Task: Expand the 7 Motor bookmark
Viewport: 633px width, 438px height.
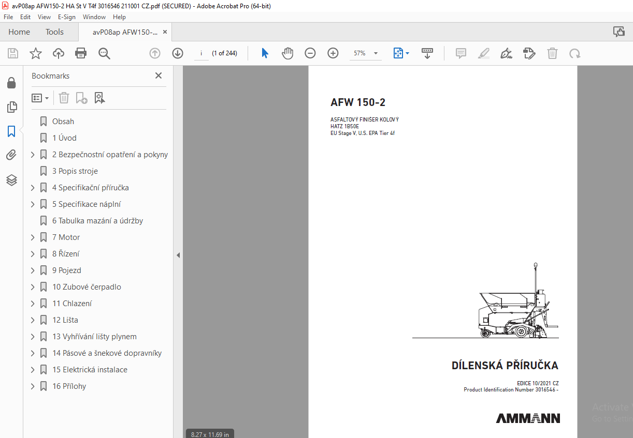Action: [33, 237]
